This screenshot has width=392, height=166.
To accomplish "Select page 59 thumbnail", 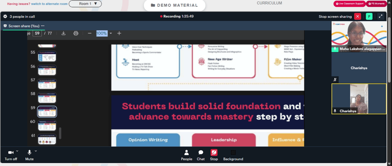I will coord(47,111).
